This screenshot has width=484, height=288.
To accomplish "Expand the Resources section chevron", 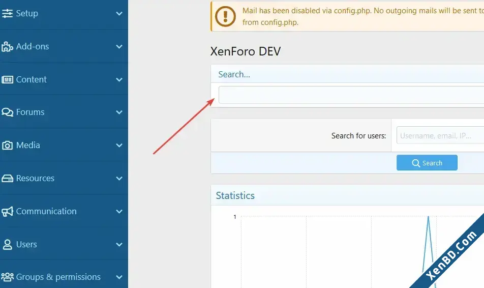I will point(119,178).
